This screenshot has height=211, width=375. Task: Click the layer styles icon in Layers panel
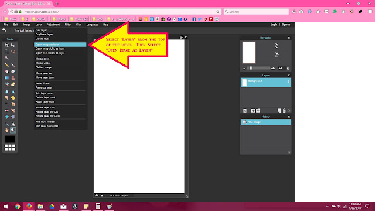click(x=258, y=111)
